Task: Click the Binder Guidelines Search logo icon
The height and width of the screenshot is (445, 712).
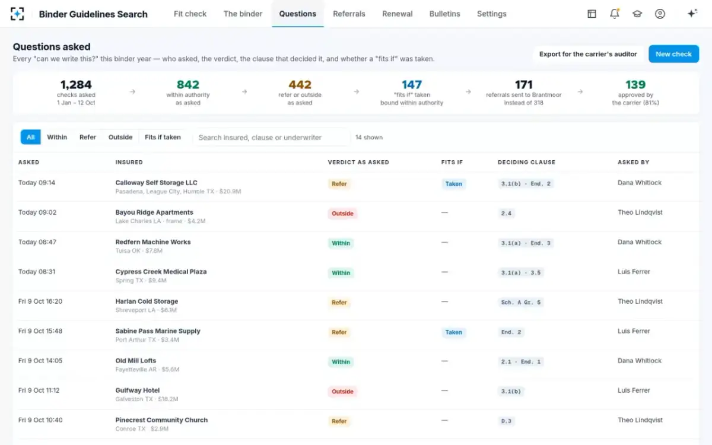Action: point(18,14)
